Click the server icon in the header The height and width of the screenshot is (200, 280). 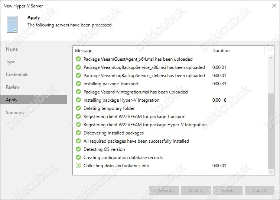[12, 24]
